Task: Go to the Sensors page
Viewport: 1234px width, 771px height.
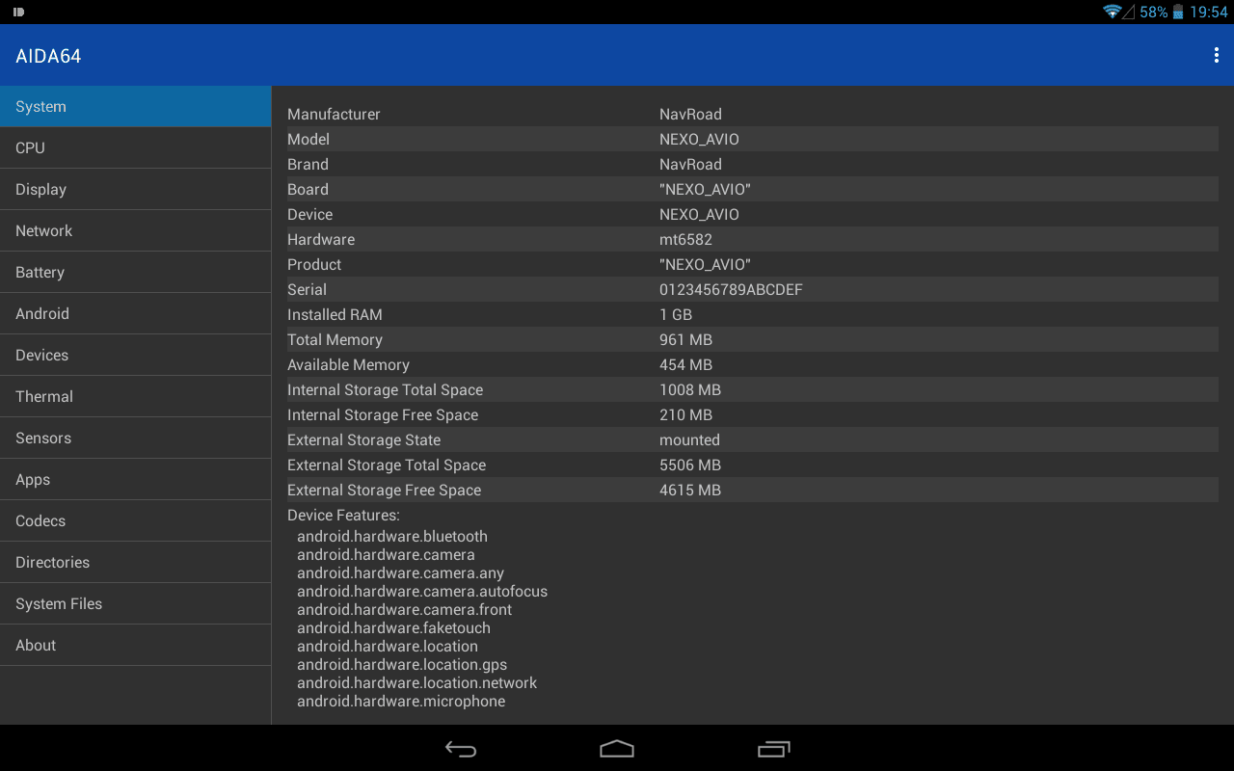Action: (x=136, y=438)
